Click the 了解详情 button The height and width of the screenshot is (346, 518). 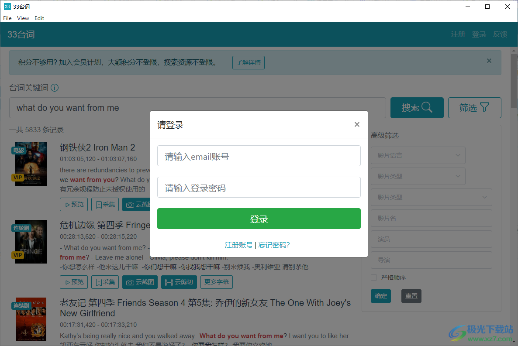tap(249, 62)
